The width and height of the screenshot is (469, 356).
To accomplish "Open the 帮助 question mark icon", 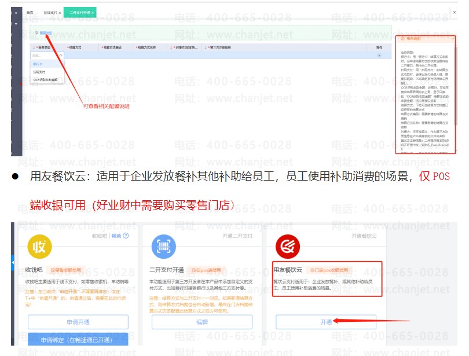I will [x=126, y=236].
